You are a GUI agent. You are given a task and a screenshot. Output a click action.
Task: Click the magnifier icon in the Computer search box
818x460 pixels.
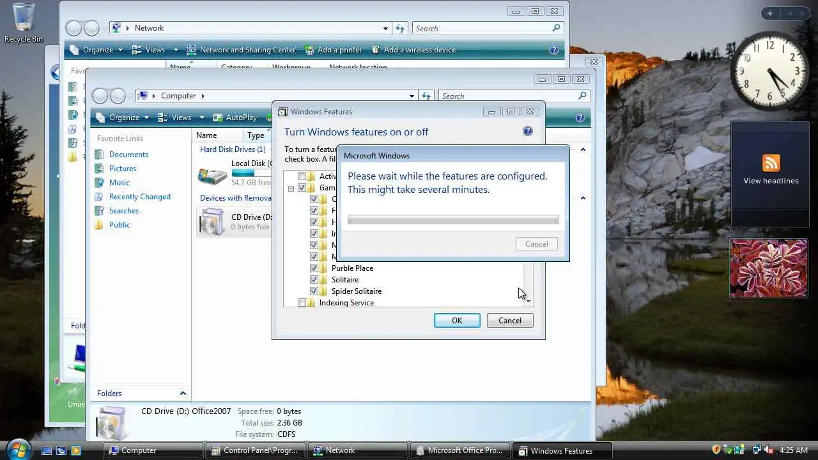click(582, 96)
